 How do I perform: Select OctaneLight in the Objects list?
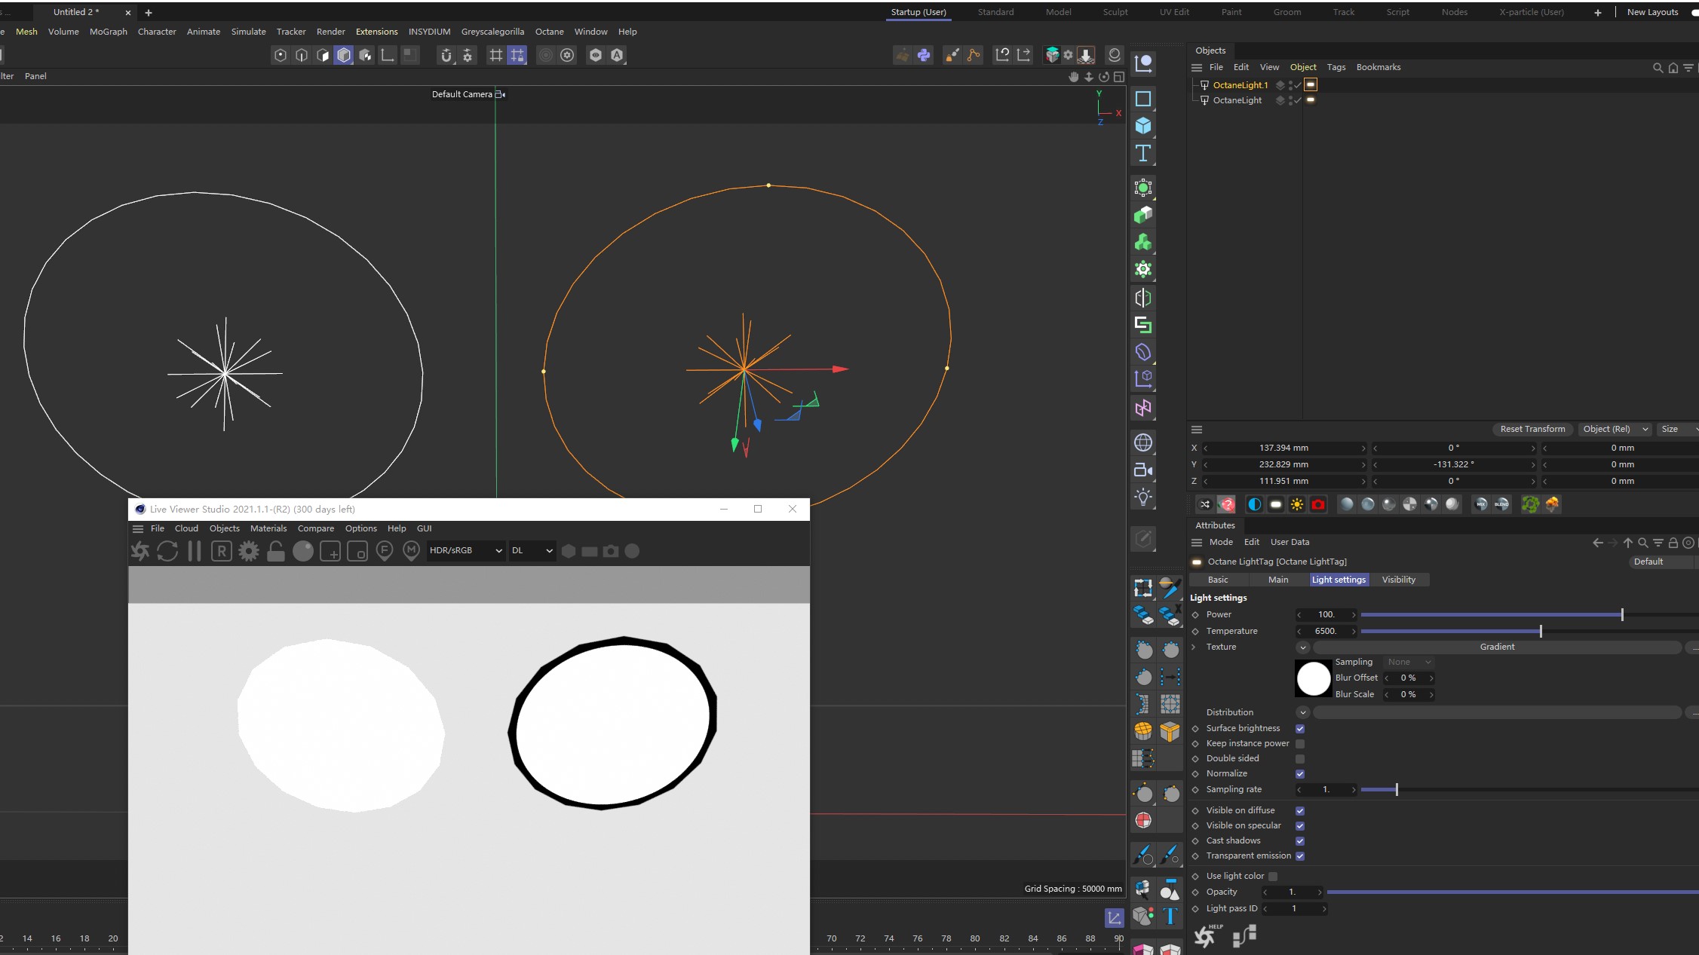click(x=1237, y=100)
